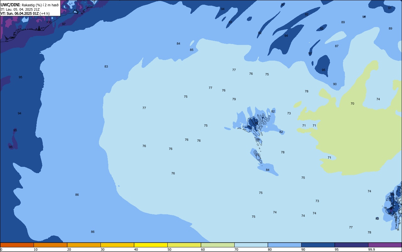Viewport: 402px width, 252px height.
Task: Click the 10–20 orange legend swatch
Action: (50, 245)
